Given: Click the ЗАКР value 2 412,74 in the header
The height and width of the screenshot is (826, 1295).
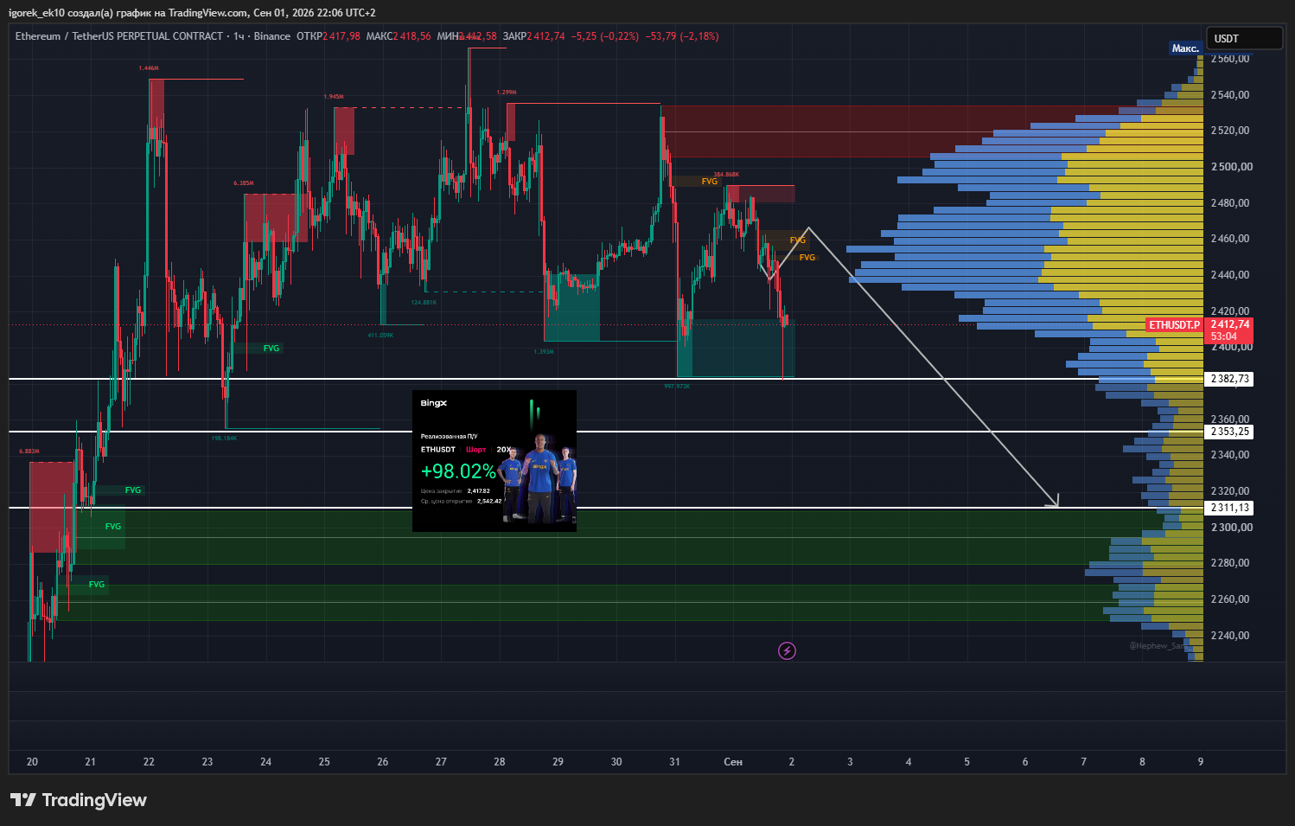Looking at the screenshot, I should point(545,36).
